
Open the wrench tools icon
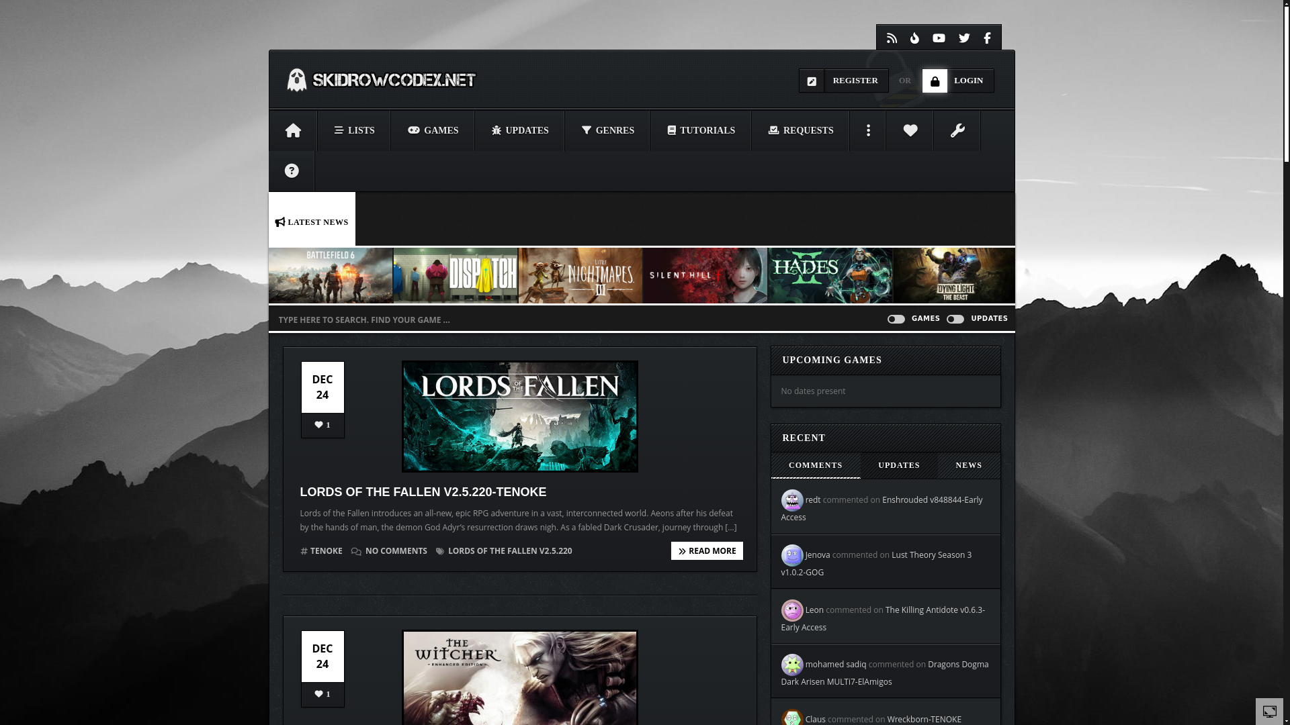click(957, 130)
